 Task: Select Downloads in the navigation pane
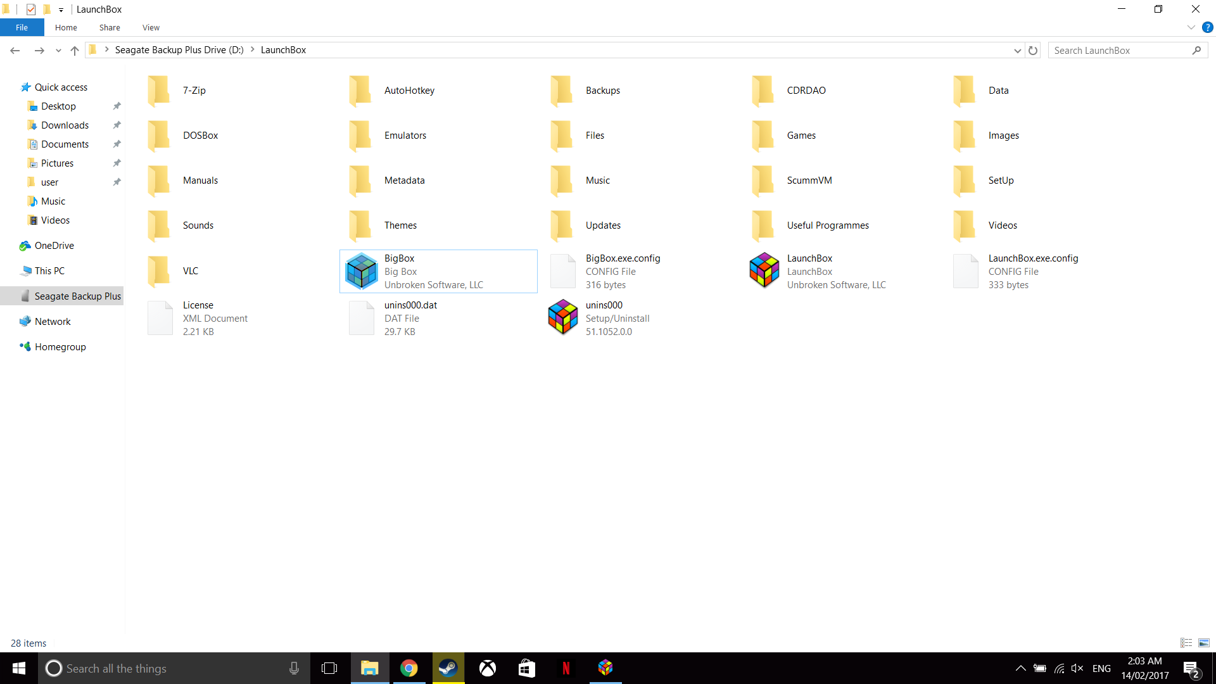pos(65,125)
